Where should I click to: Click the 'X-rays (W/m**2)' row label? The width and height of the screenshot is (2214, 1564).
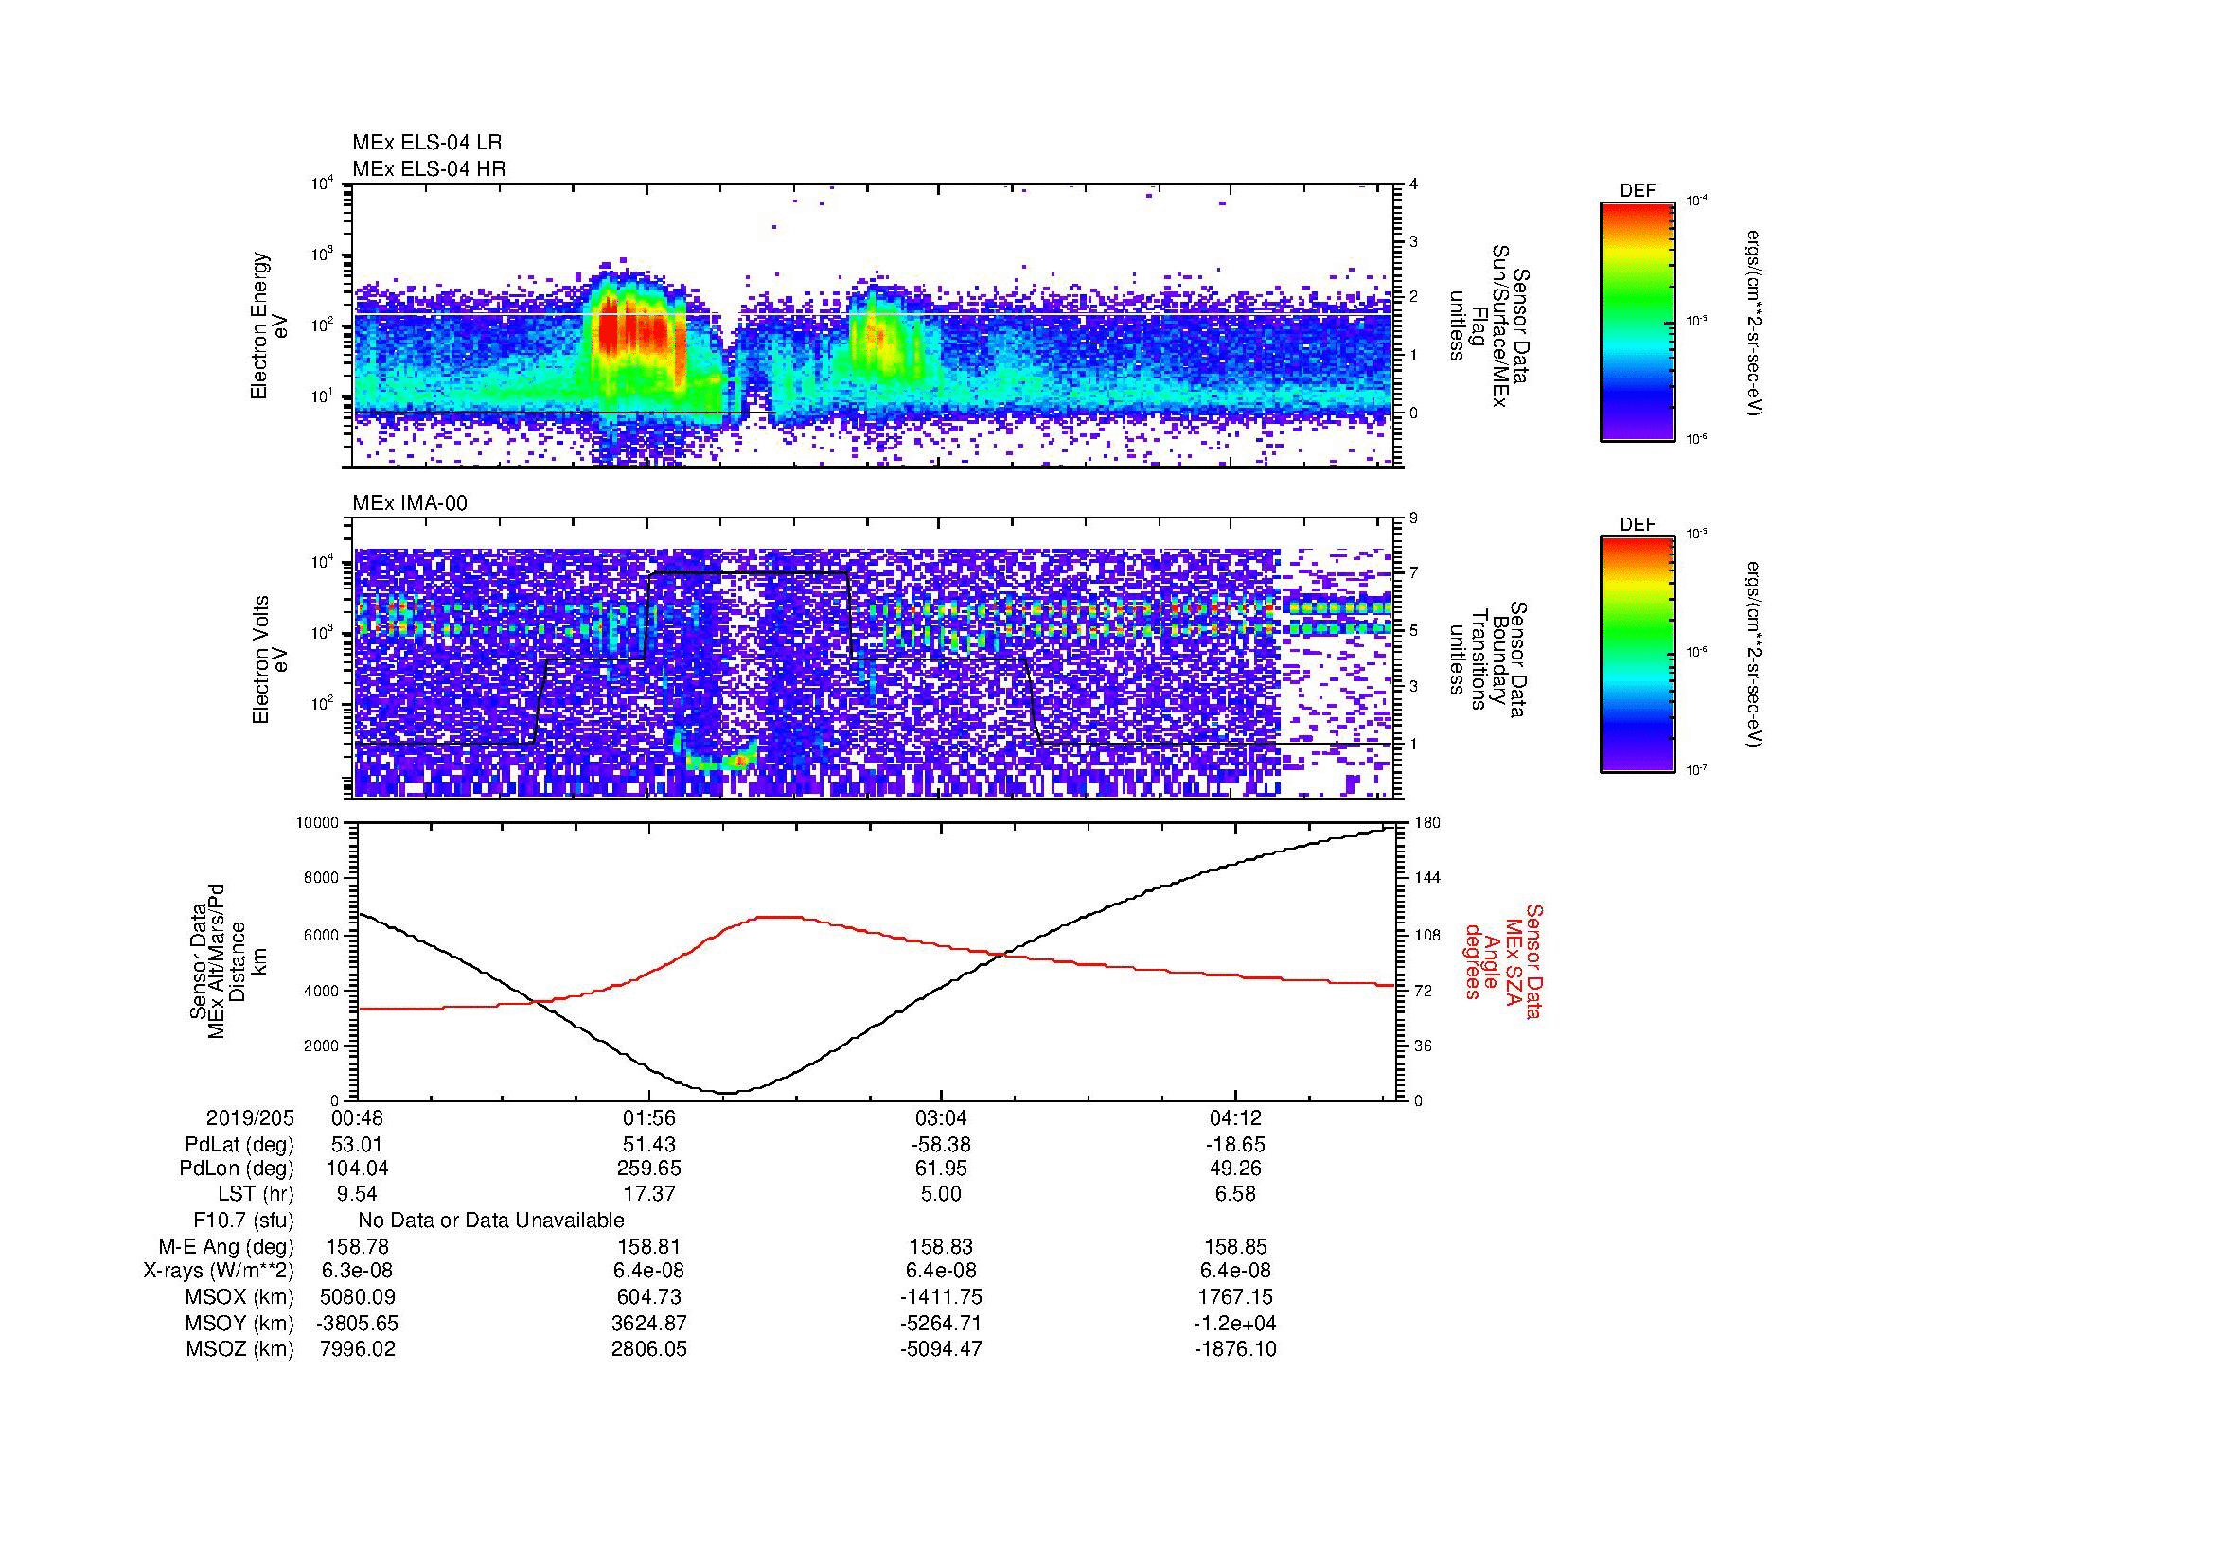(219, 1271)
